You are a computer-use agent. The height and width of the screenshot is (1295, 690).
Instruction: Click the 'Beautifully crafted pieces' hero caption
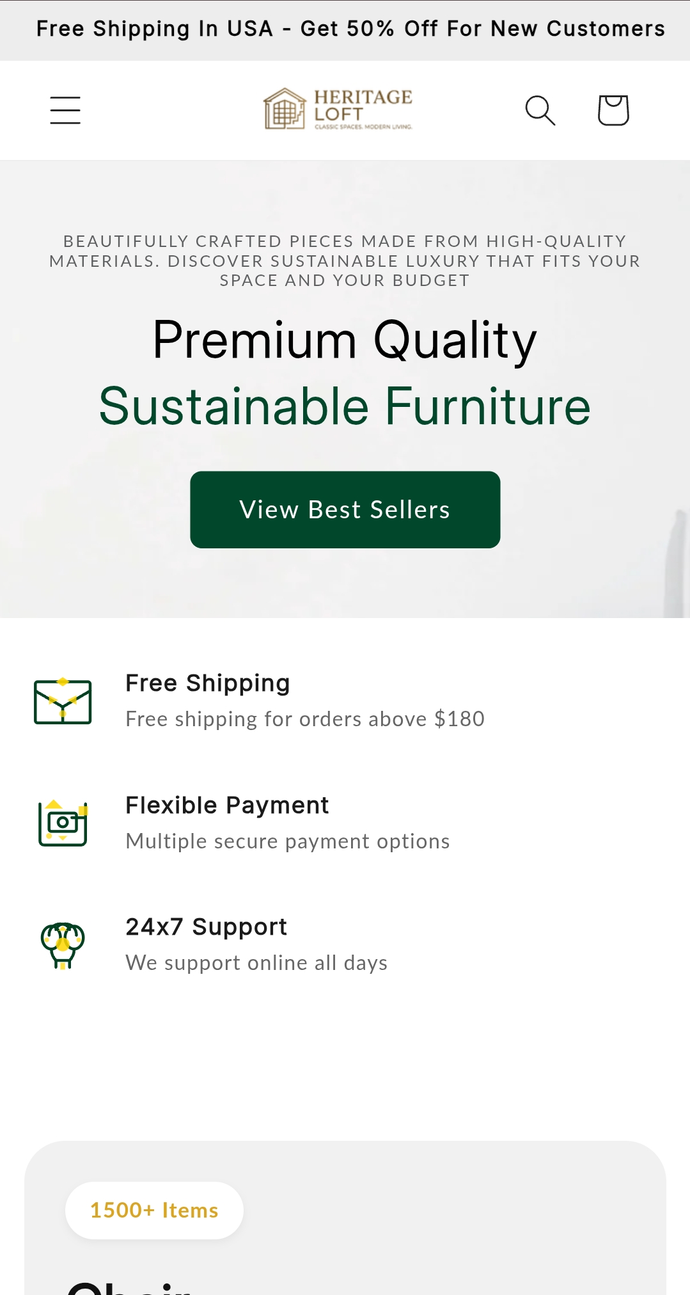[x=345, y=261]
